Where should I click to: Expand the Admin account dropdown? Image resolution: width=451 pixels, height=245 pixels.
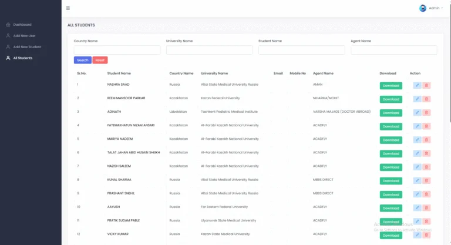pos(436,8)
